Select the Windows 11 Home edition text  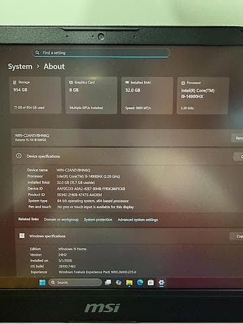tap(72, 249)
